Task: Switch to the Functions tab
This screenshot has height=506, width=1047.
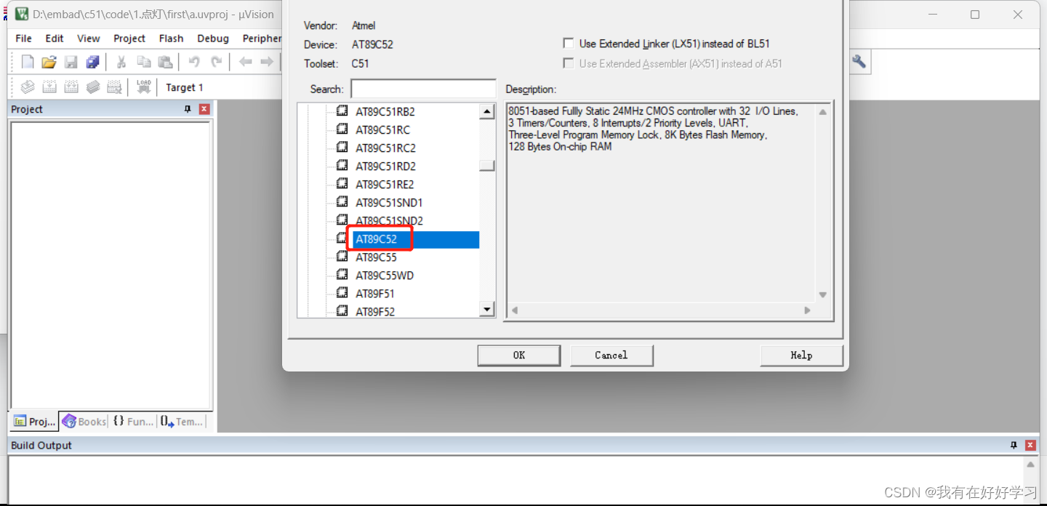Action: [133, 422]
